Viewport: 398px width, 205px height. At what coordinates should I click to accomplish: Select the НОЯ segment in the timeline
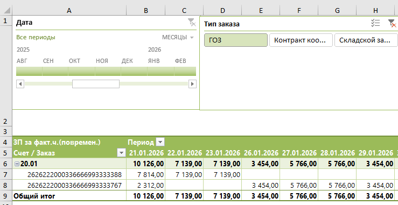pyautogui.click(x=108, y=72)
